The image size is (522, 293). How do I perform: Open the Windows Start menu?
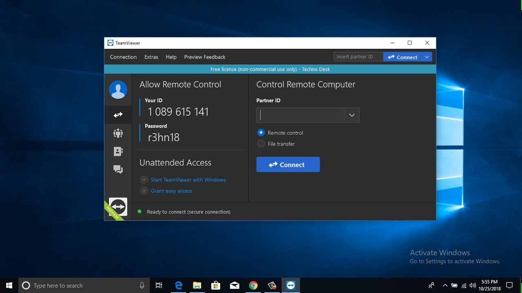9,285
